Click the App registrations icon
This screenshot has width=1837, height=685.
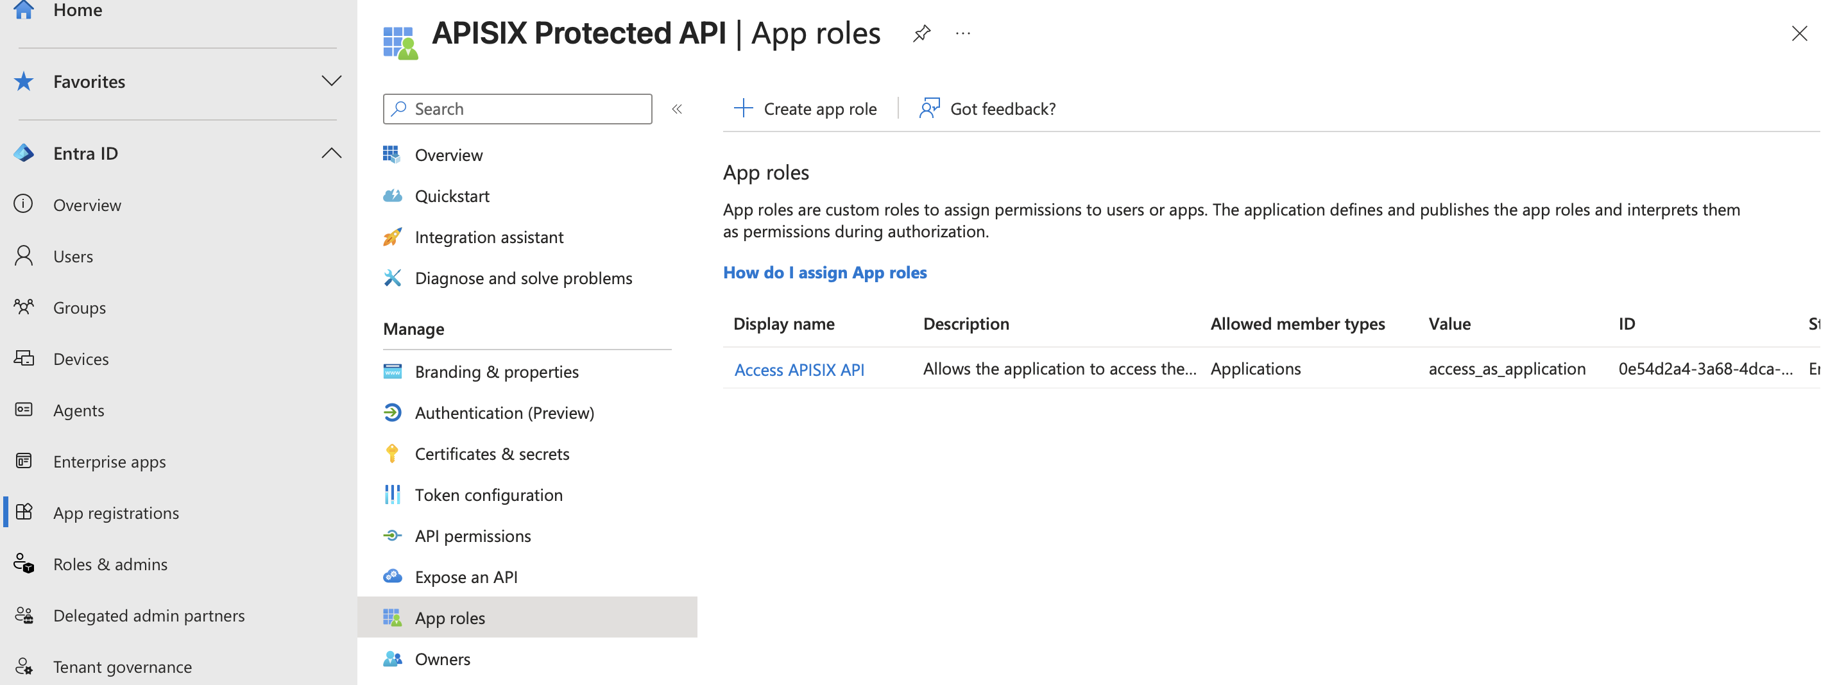[24, 512]
